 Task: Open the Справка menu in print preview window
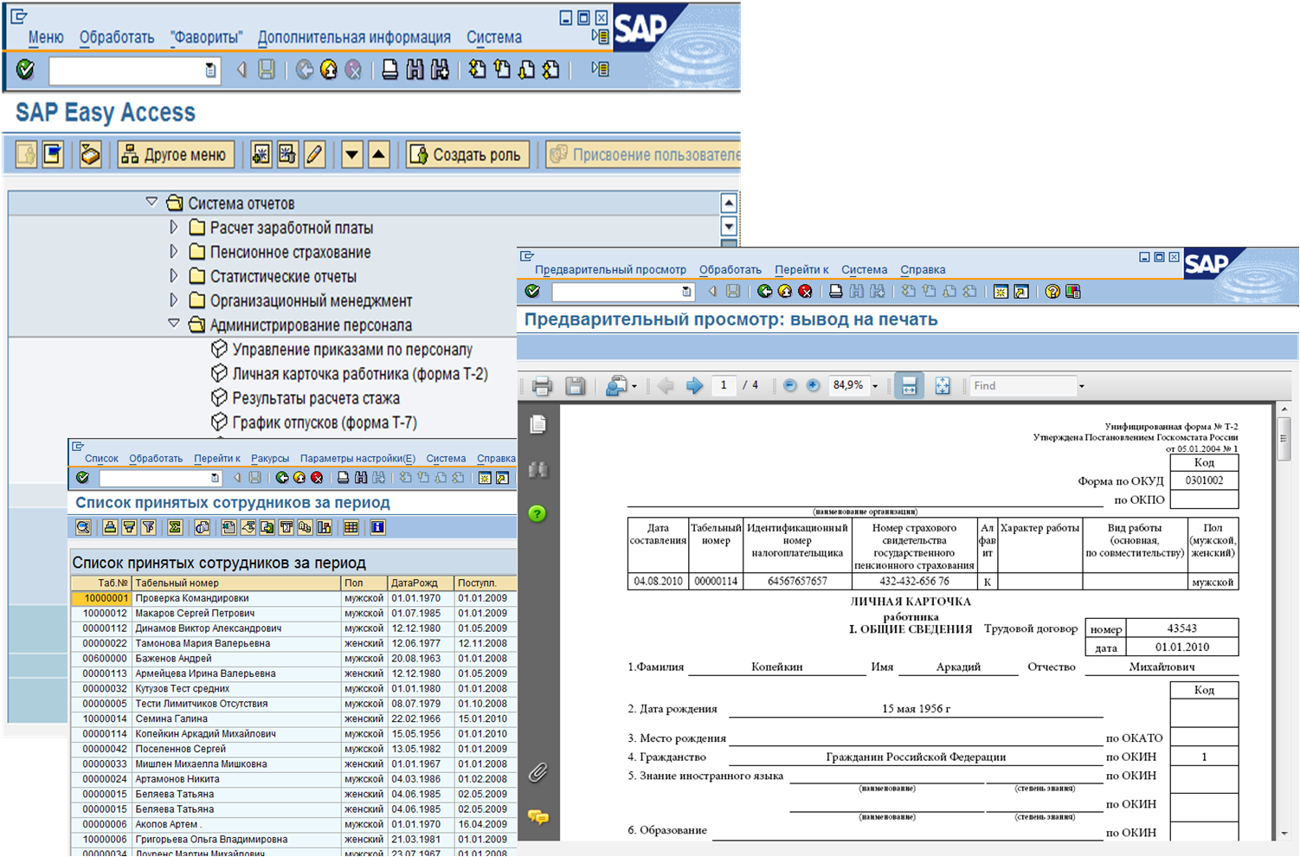[x=923, y=270]
